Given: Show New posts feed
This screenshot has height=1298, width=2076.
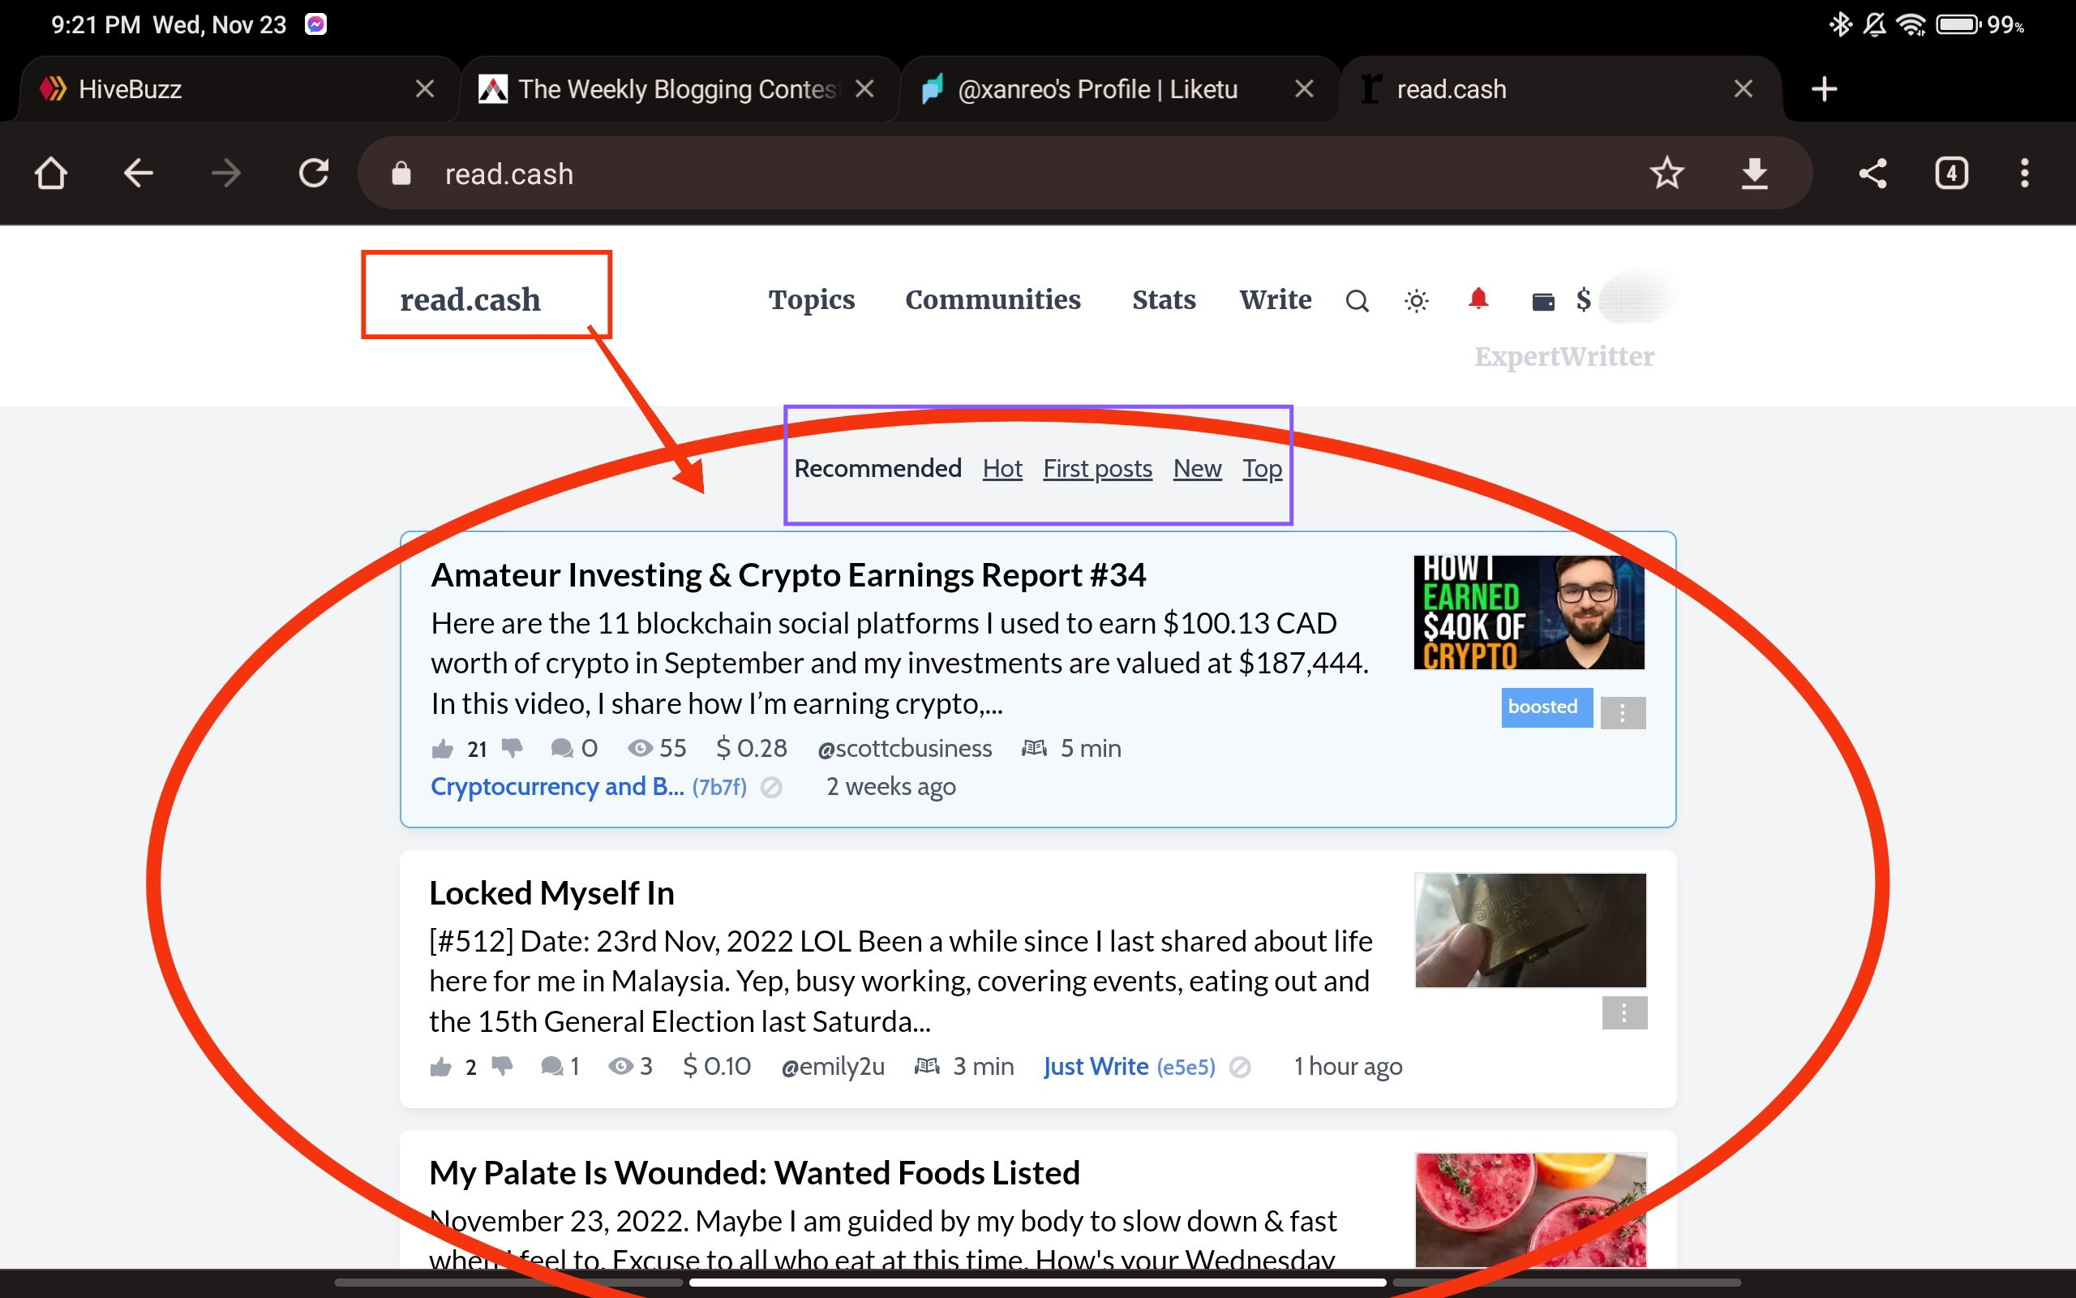Looking at the screenshot, I should tap(1197, 469).
